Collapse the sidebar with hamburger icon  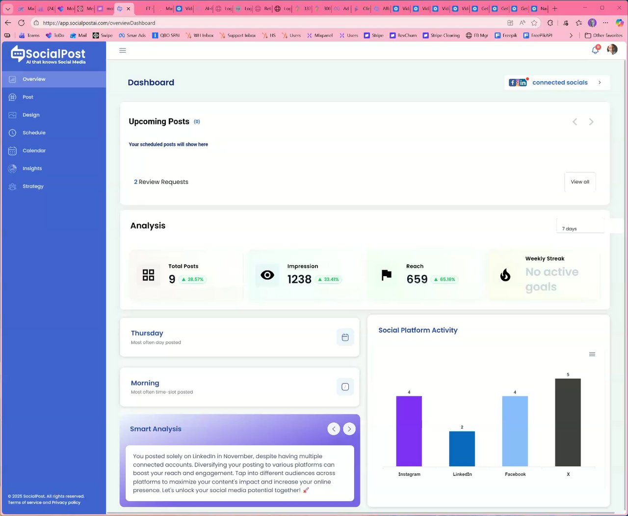123,51
